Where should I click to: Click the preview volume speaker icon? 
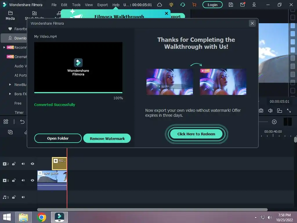[270, 111]
